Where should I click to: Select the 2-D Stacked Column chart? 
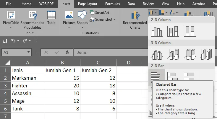click(x=173, y=32)
